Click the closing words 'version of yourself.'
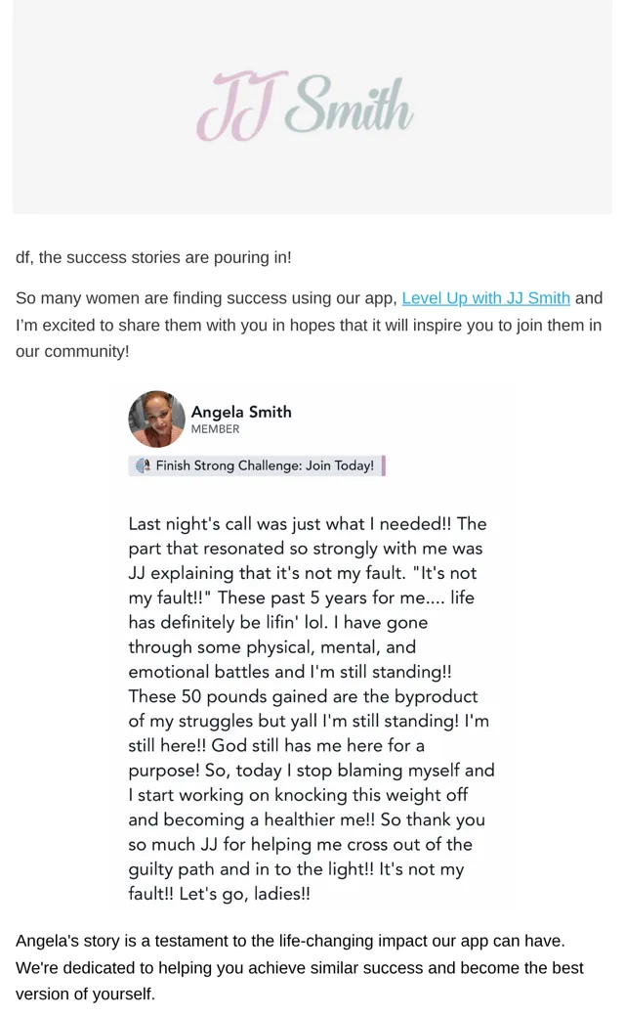The height and width of the screenshot is (1017, 625). [x=86, y=994]
